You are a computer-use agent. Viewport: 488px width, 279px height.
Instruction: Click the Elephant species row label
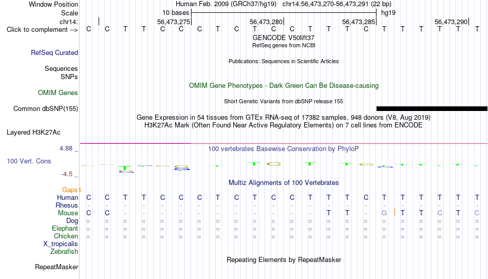[x=65, y=229]
